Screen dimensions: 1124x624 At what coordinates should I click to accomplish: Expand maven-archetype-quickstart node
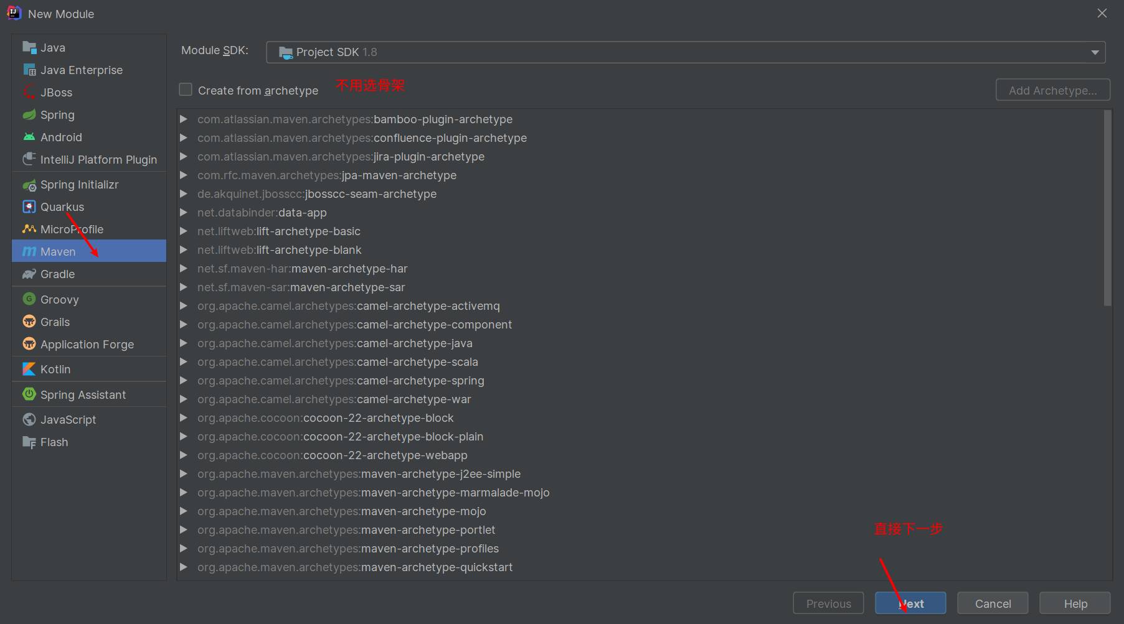184,567
